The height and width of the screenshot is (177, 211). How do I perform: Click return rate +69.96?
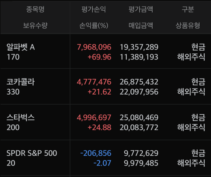[x=100, y=57]
